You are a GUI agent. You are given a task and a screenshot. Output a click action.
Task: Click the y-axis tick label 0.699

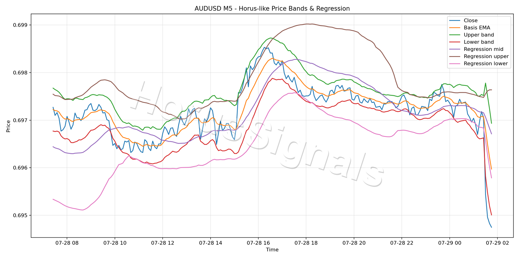[20, 25]
